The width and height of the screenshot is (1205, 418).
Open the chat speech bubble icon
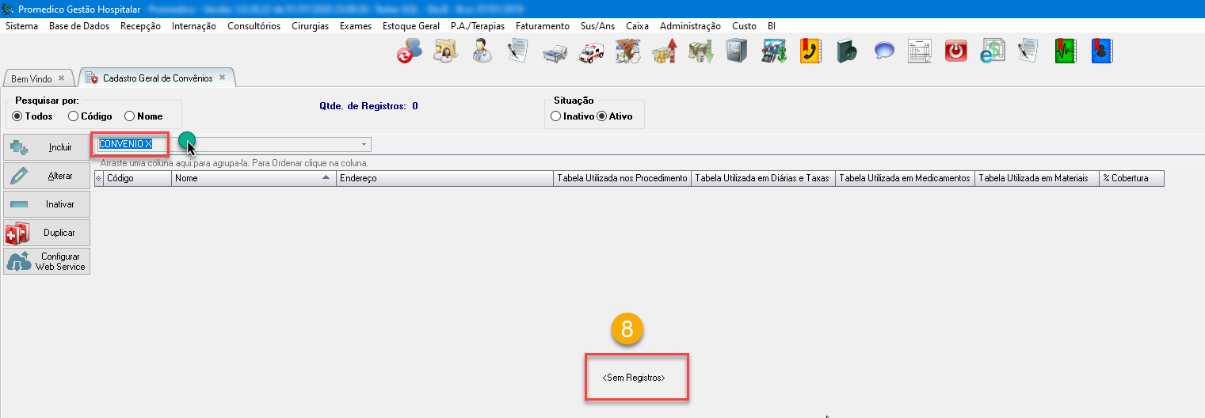click(x=884, y=51)
